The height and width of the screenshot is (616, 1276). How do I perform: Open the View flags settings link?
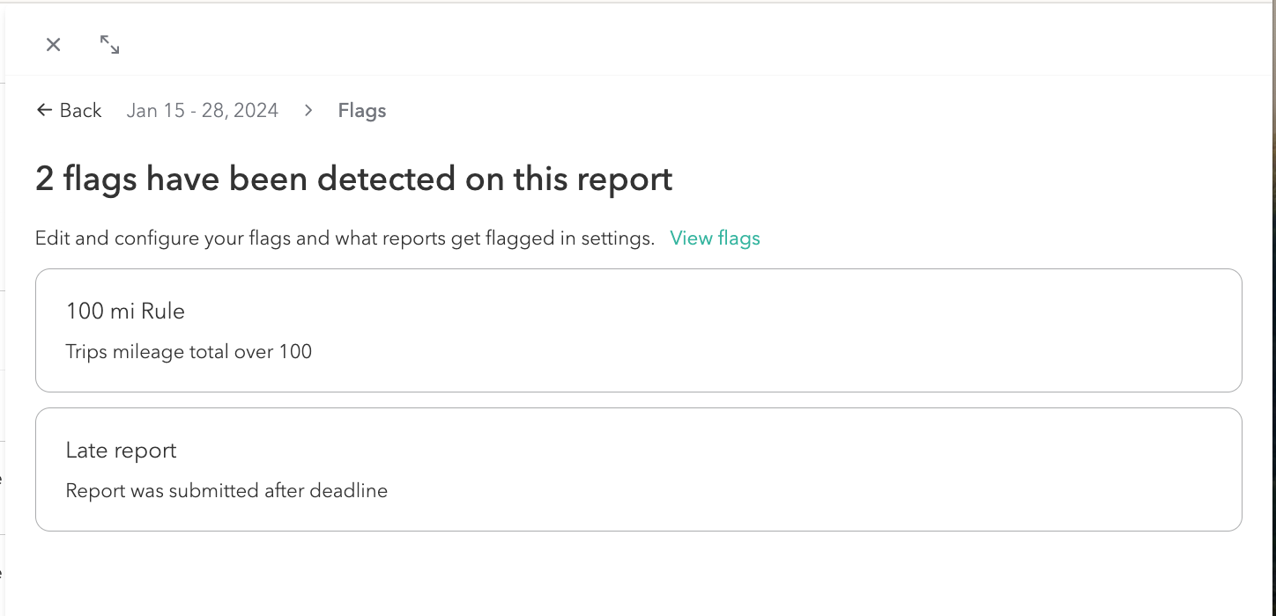(715, 238)
